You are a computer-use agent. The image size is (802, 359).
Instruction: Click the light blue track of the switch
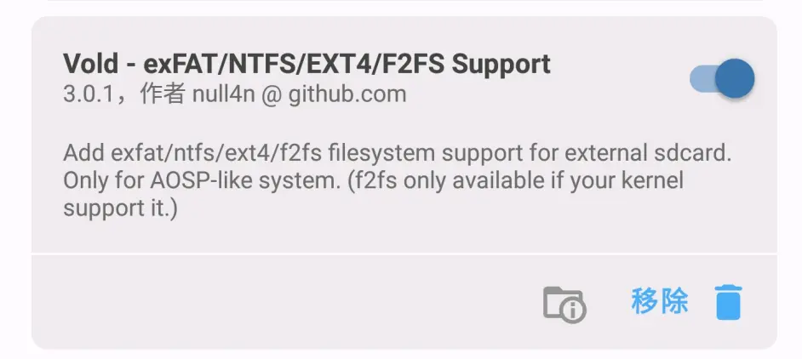point(700,80)
